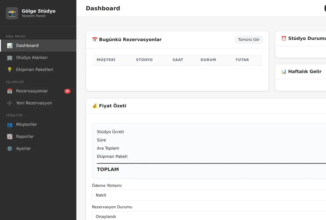Click the bar chart icon beside Haftalık Gelir
This screenshot has width=326, height=220.
pos(284,72)
